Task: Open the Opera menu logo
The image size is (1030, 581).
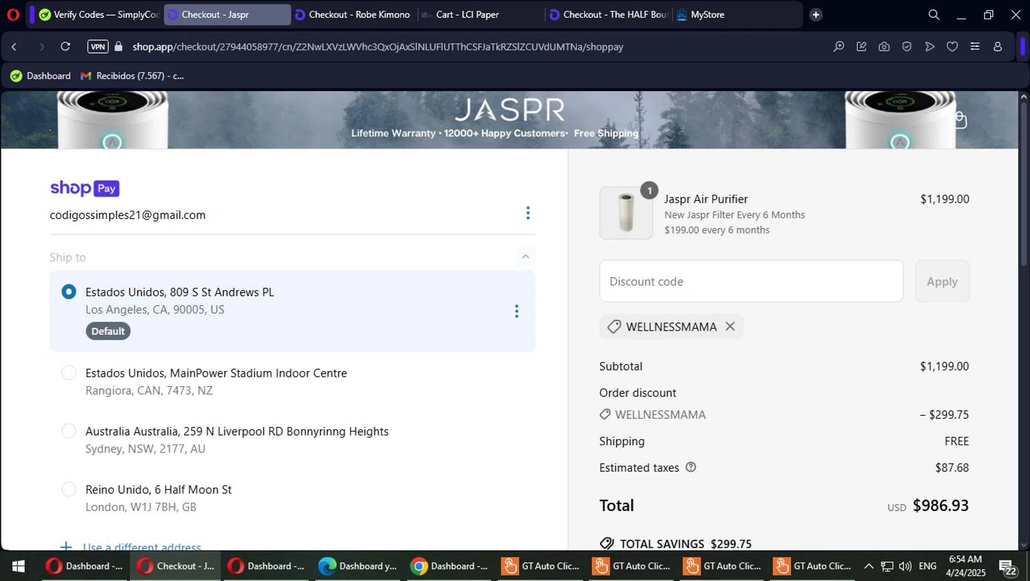Action: (x=12, y=14)
